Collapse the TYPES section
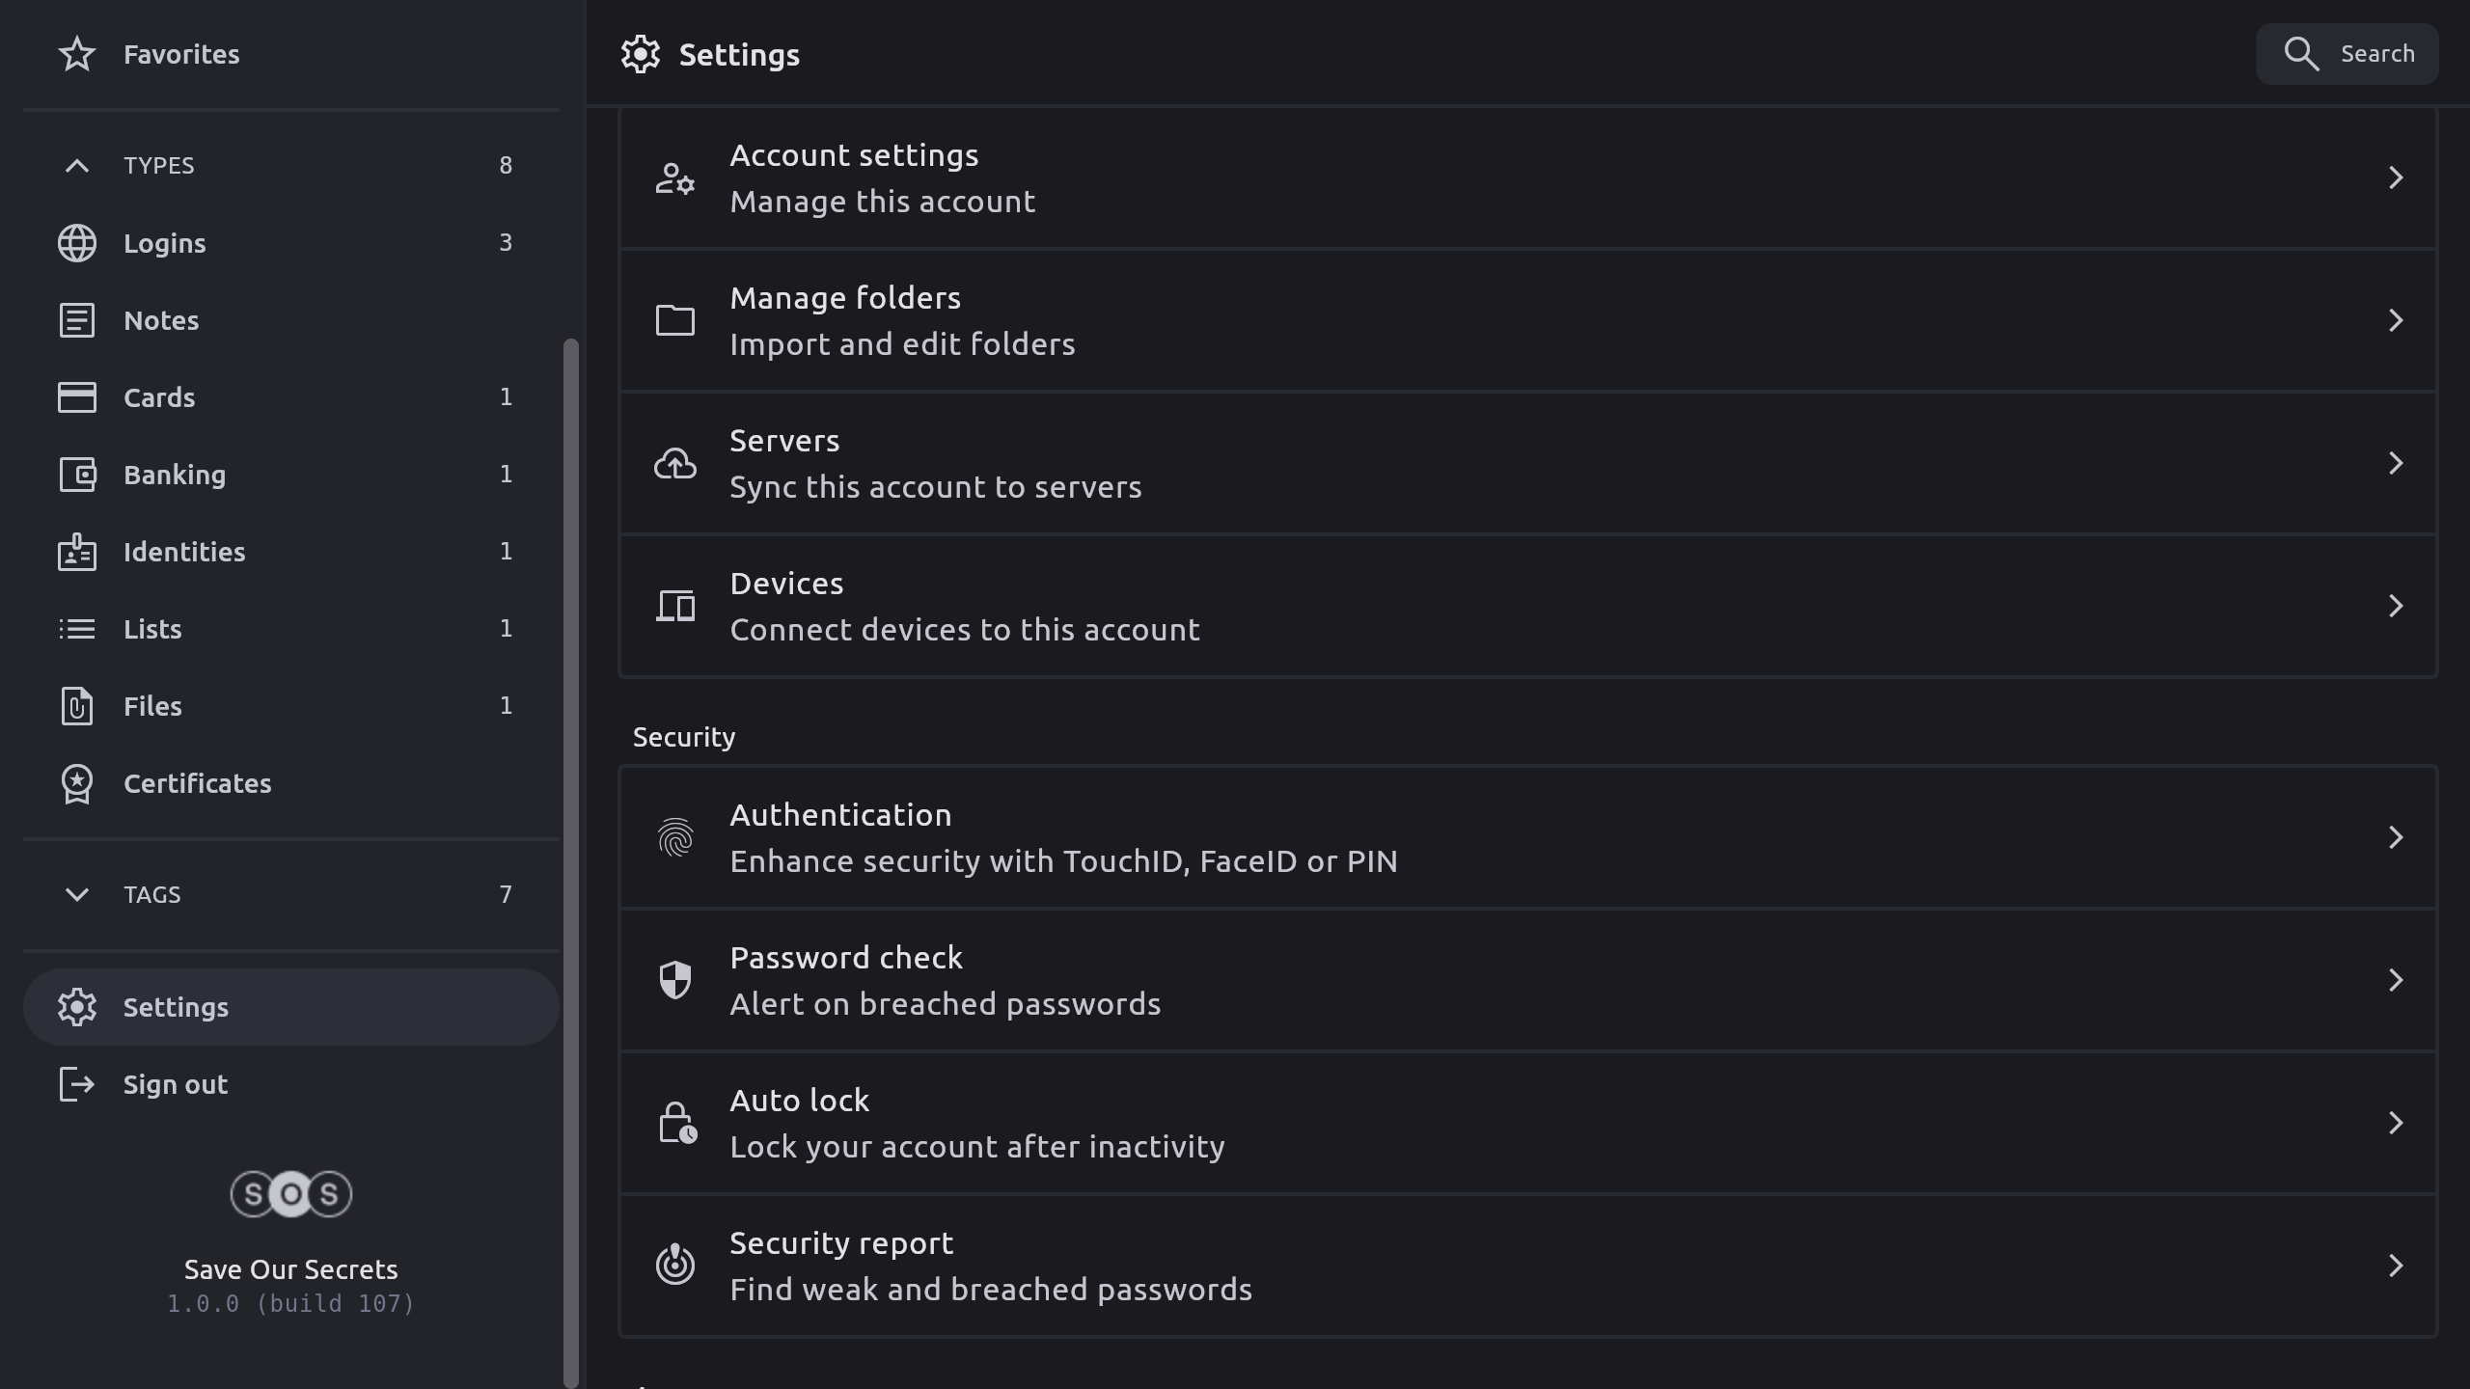 [77, 166]
